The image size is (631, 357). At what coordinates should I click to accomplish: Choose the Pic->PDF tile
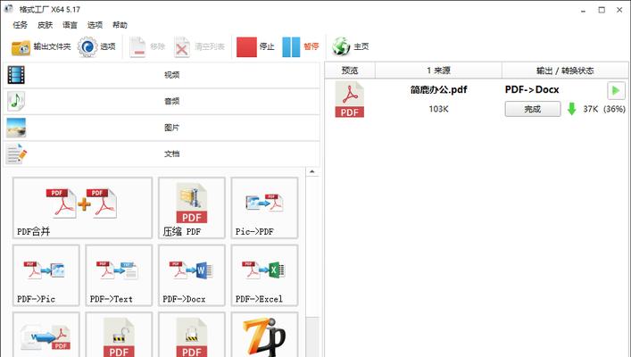pyautogui.click(x=264, y=208)
